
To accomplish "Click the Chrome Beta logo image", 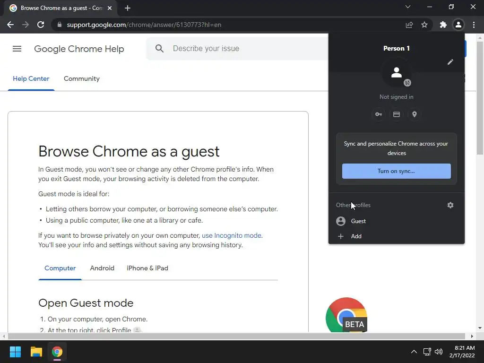I will pos(346,315).
